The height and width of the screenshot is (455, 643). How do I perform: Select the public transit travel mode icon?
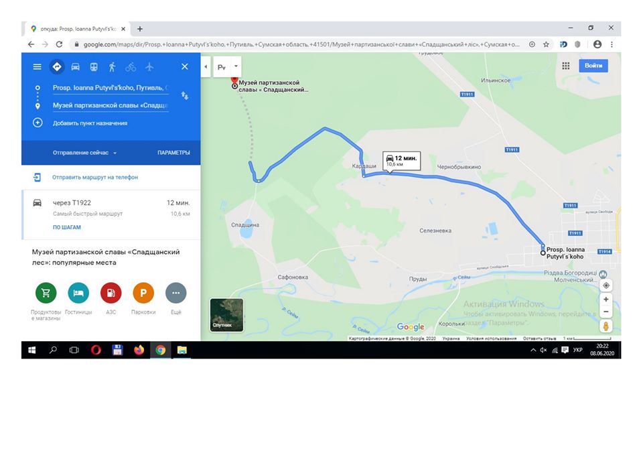pyautogui.click(x=94, y=67)
